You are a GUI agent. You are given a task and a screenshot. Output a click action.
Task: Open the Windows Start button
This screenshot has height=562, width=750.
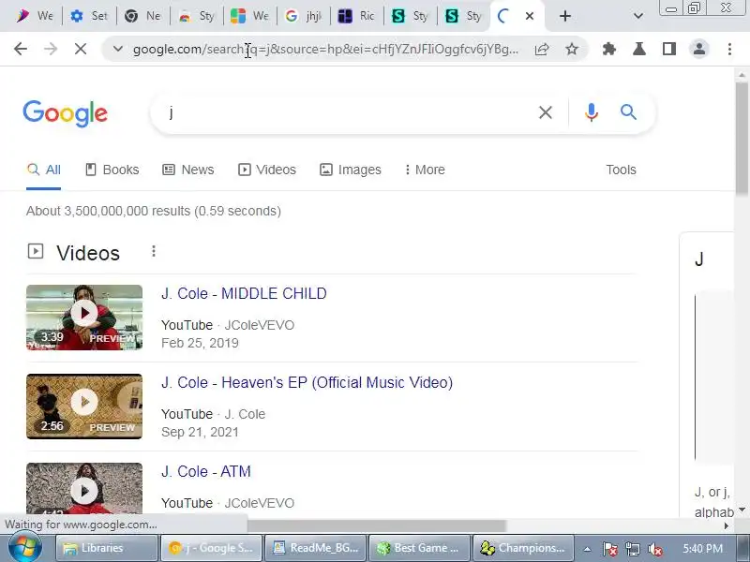(x=25, y=548)
